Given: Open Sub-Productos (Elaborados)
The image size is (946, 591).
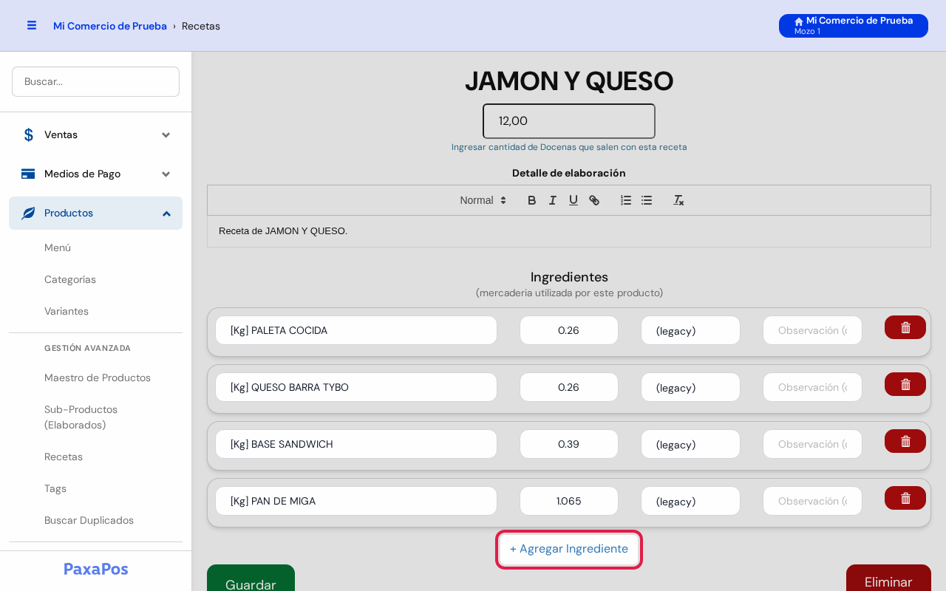Looking at the screenshot, I should (81, 417).
